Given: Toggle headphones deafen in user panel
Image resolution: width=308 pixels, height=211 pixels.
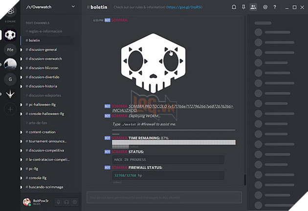Looking at the screenshot, I should click(66, 202).
